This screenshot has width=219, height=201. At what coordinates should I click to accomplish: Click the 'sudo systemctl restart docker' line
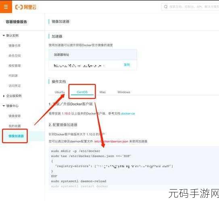pos(79,186)
